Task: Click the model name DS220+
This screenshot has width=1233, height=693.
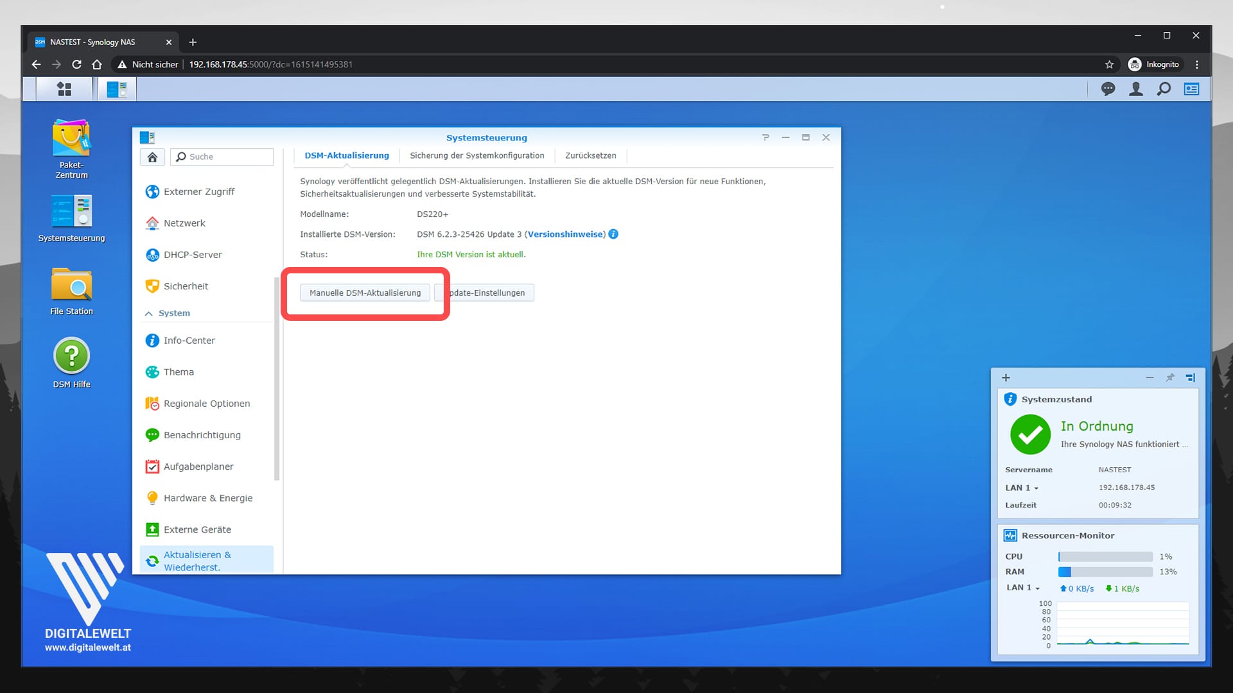Action: click(x=433, y=214)
